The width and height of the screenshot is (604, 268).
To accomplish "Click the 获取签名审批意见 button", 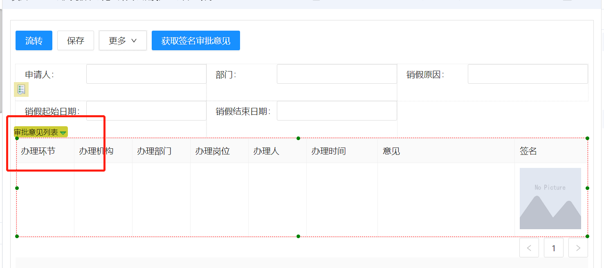I will tap(195, 40).
